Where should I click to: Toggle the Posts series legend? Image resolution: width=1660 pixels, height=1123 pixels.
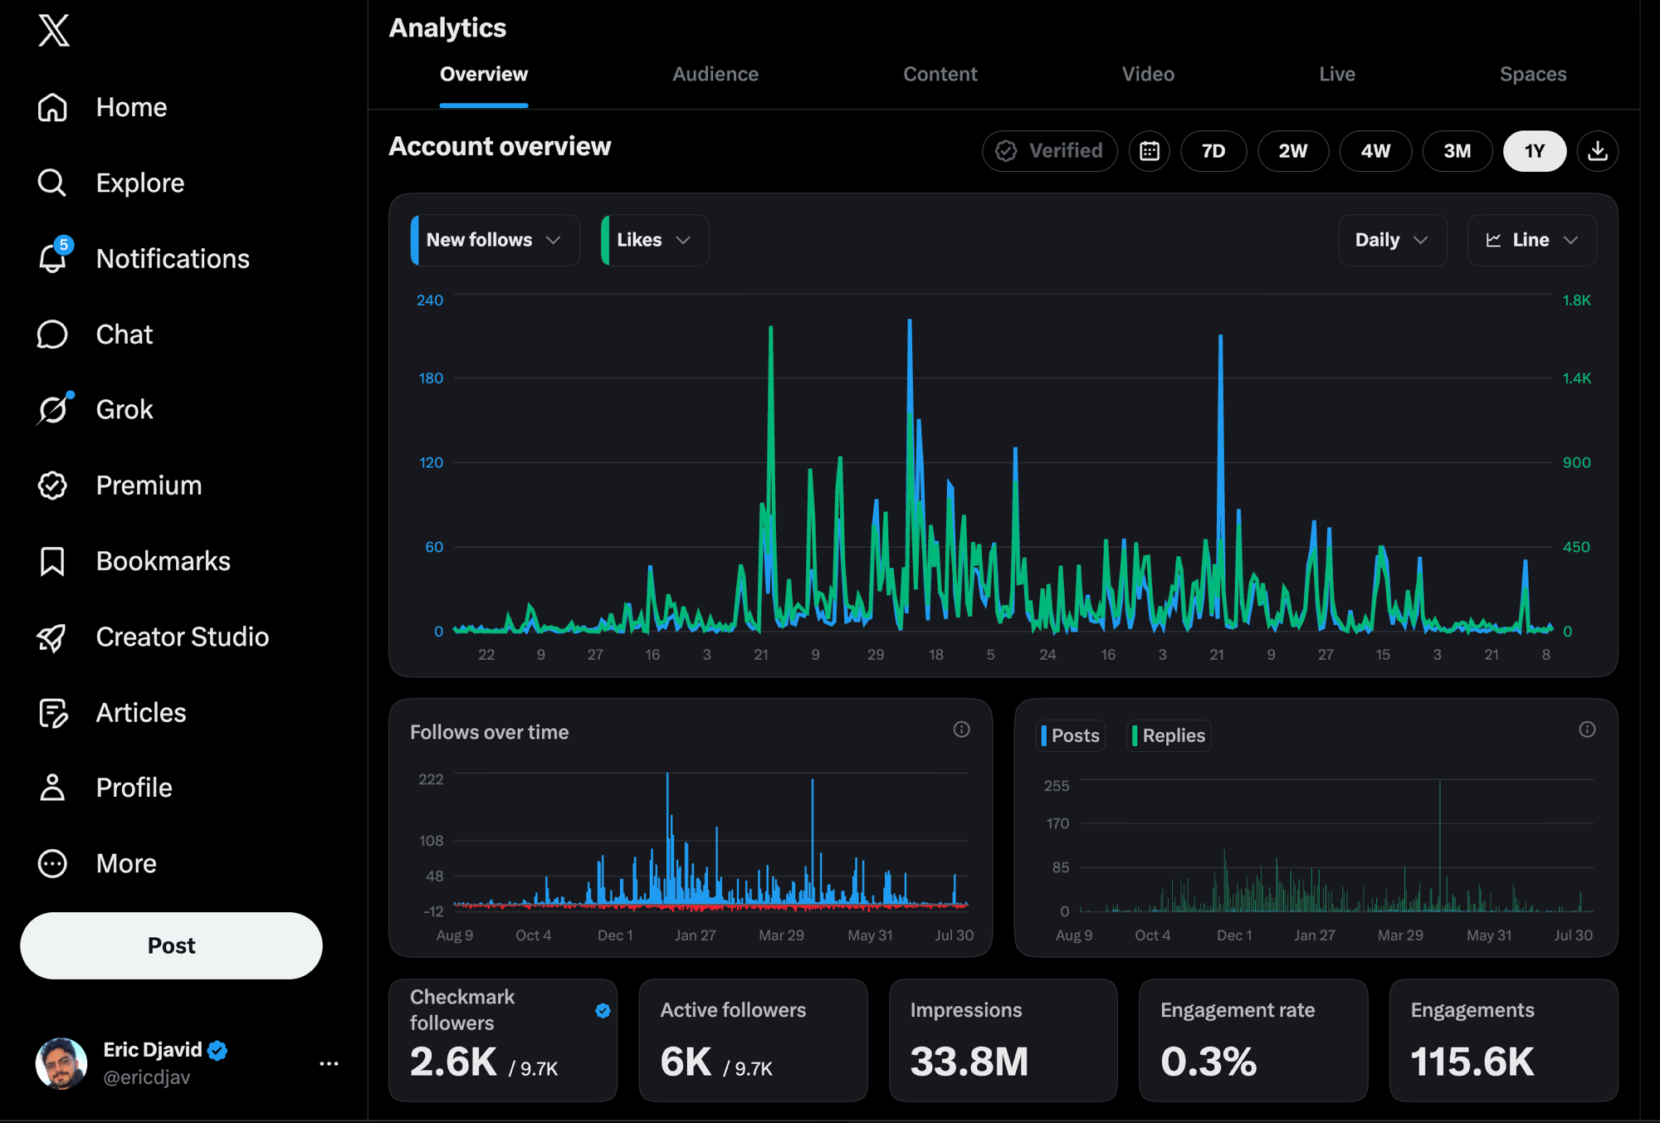[1071, 735]
